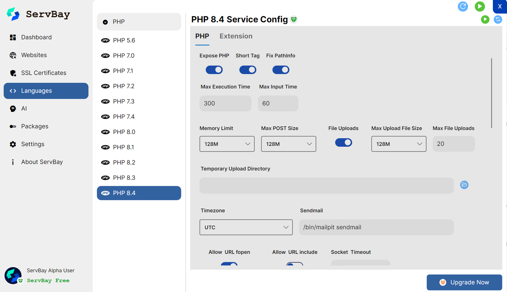This screenshot has height=292, width=507.
Task: Open the Dashboard grid icon
Action: tap(13, 37)
